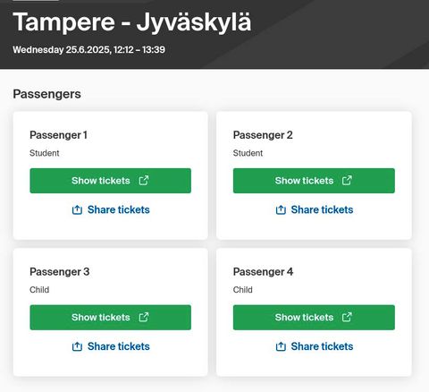
Task: Click the Passengers section heading
Action: pyautogui.click(x=46, y=94)
